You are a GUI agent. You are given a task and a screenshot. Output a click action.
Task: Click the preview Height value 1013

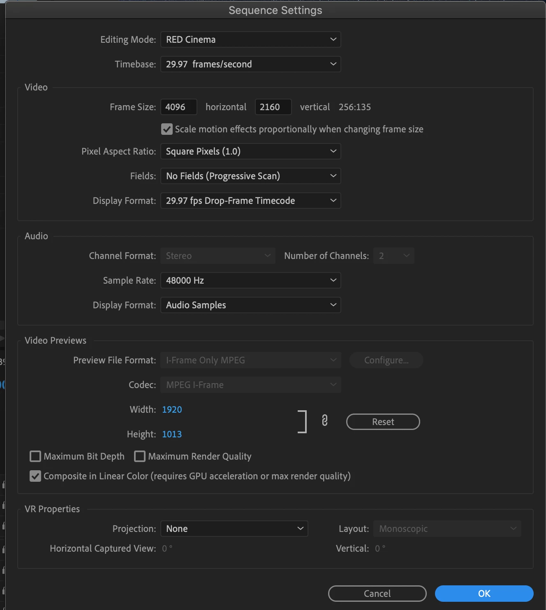coord(172,434)
